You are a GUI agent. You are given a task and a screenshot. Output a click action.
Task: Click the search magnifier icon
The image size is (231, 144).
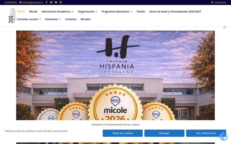click(x=225, y=27)
